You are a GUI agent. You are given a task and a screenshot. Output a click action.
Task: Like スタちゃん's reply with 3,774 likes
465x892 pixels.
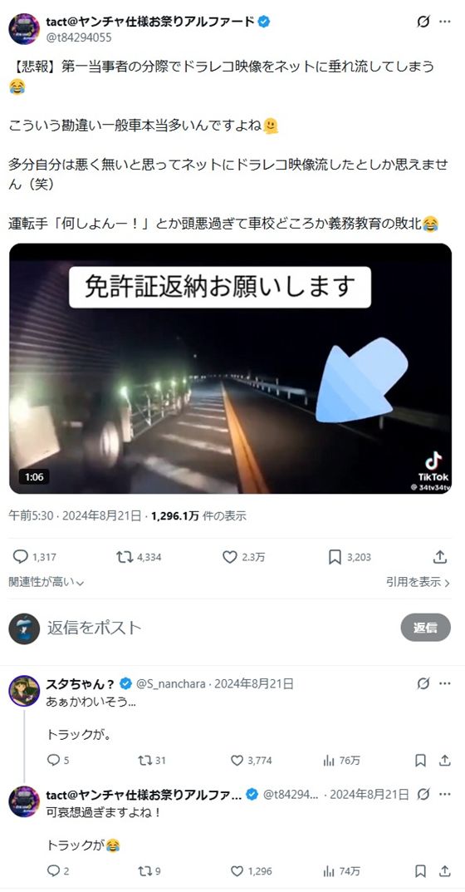[x=237, y=761]
